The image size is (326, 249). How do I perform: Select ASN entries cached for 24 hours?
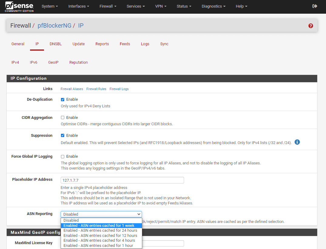point(100,230)
